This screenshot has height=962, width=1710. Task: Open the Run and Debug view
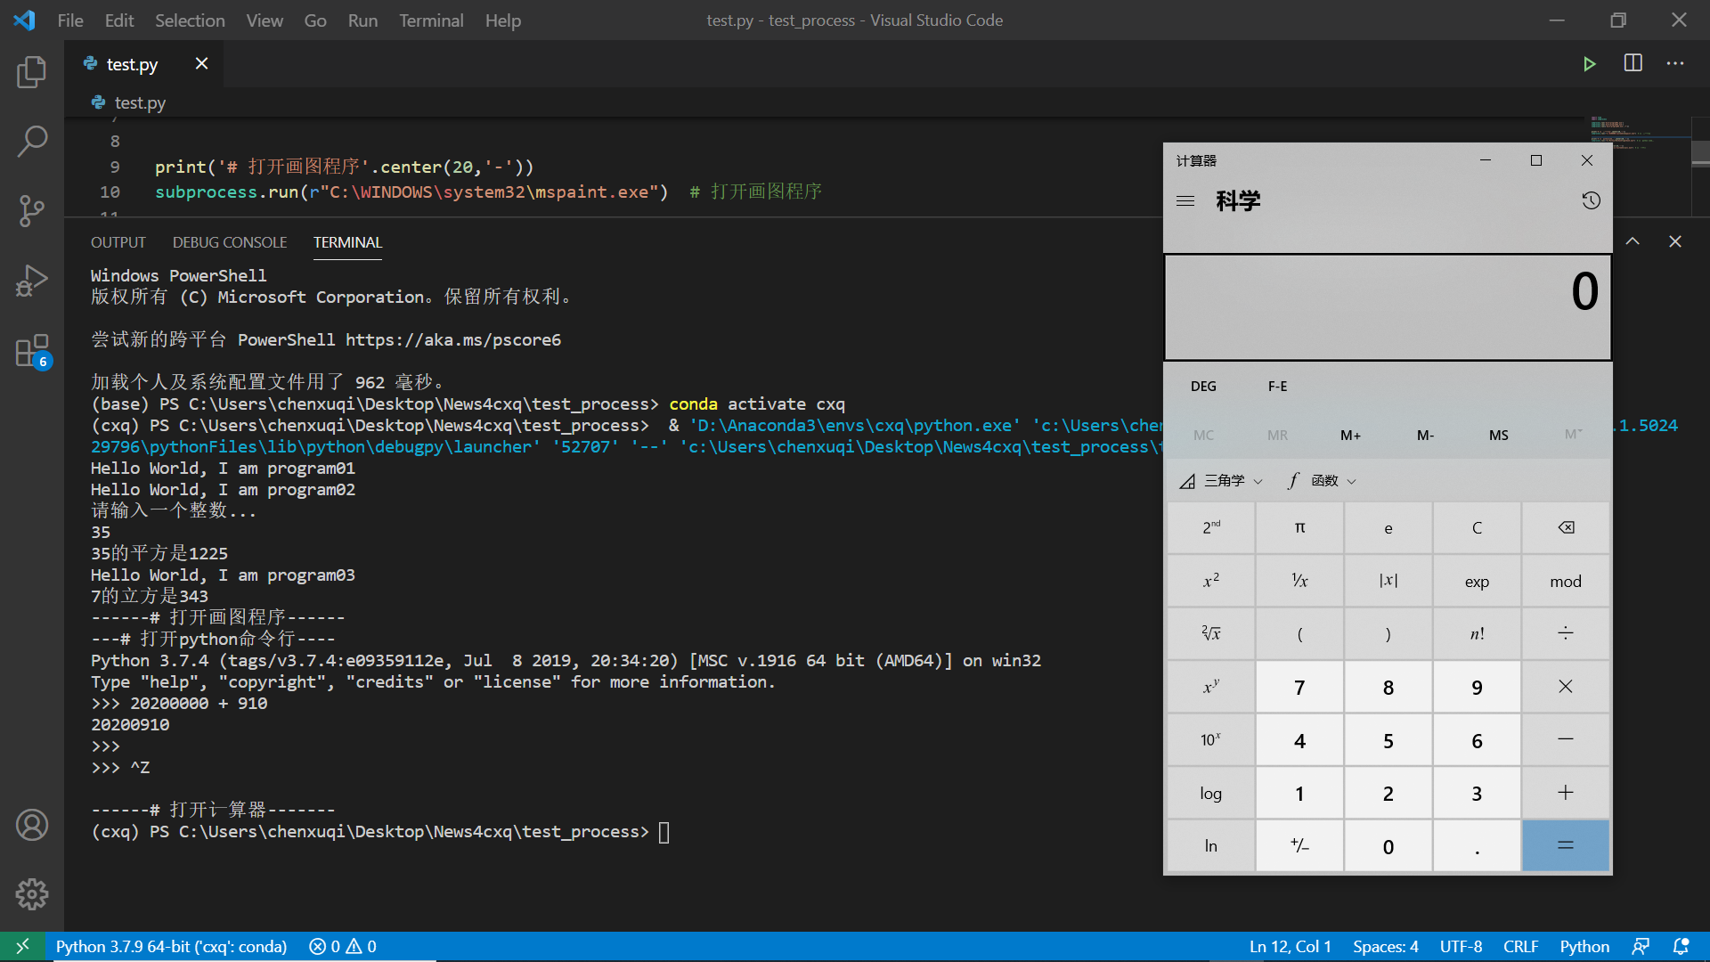pos(32,280)
